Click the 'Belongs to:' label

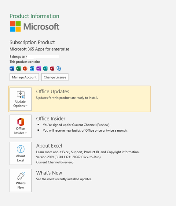[x=18, y=57]
